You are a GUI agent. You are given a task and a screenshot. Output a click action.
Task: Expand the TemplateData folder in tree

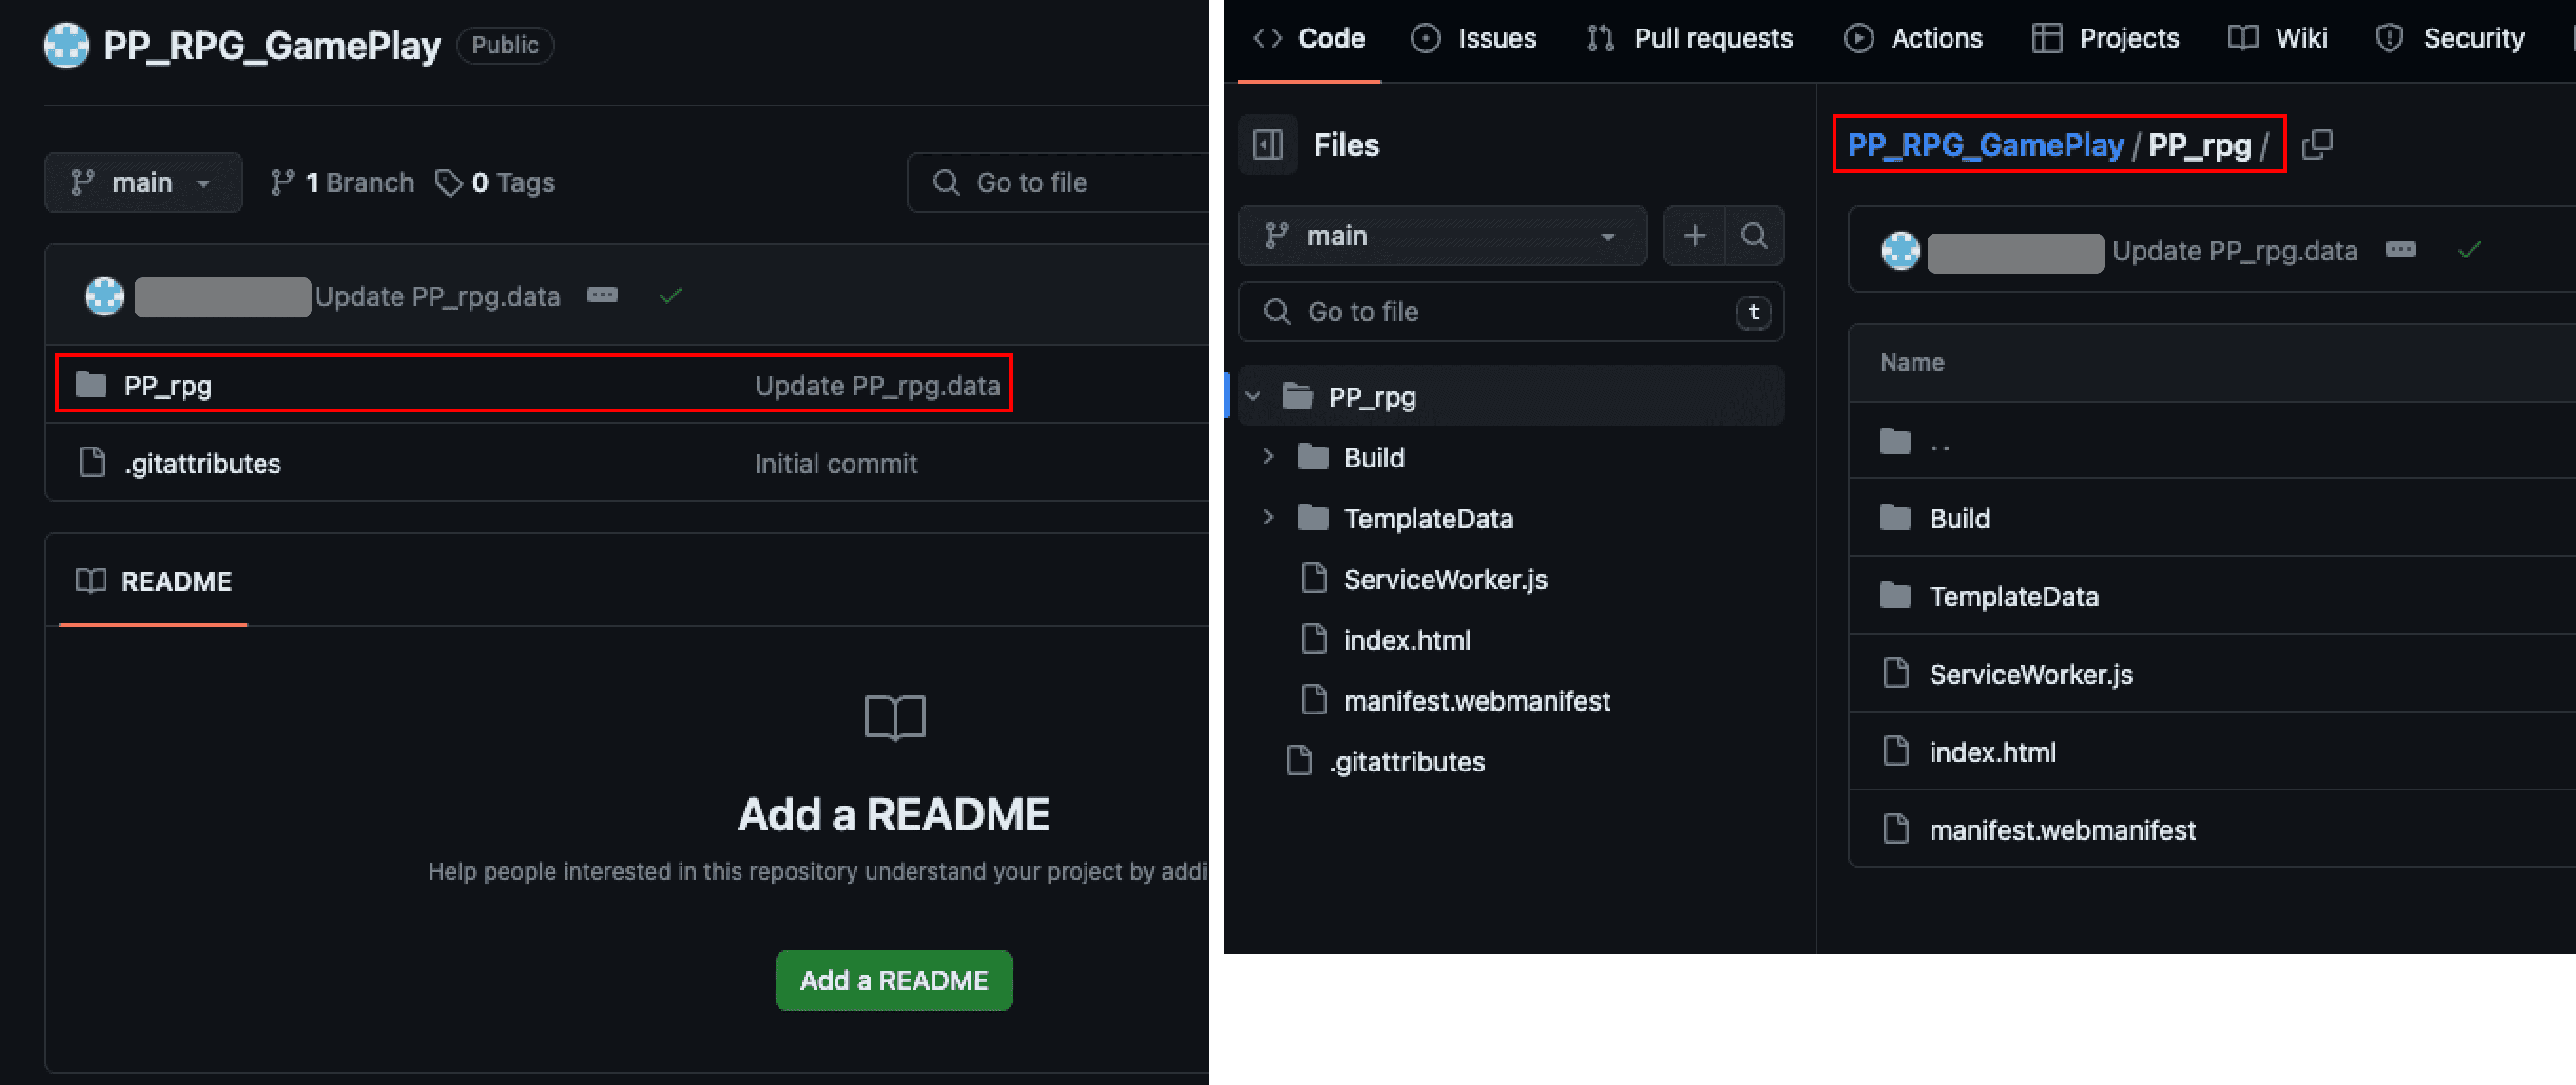pyautogui.click(x=1268, y=517)
